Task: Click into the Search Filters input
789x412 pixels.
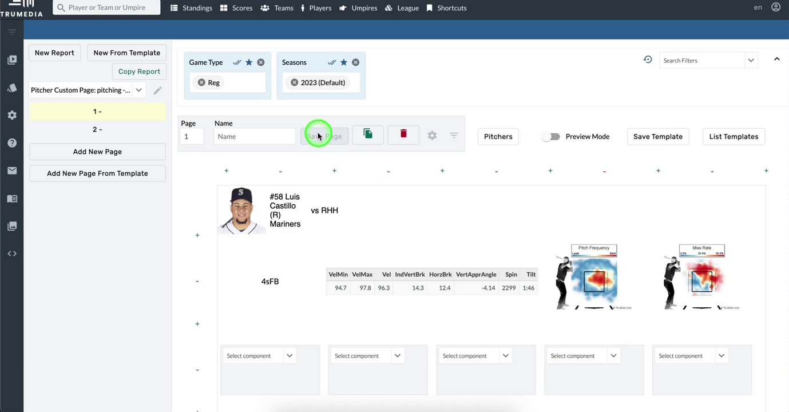Action: (x=702, y=61)
